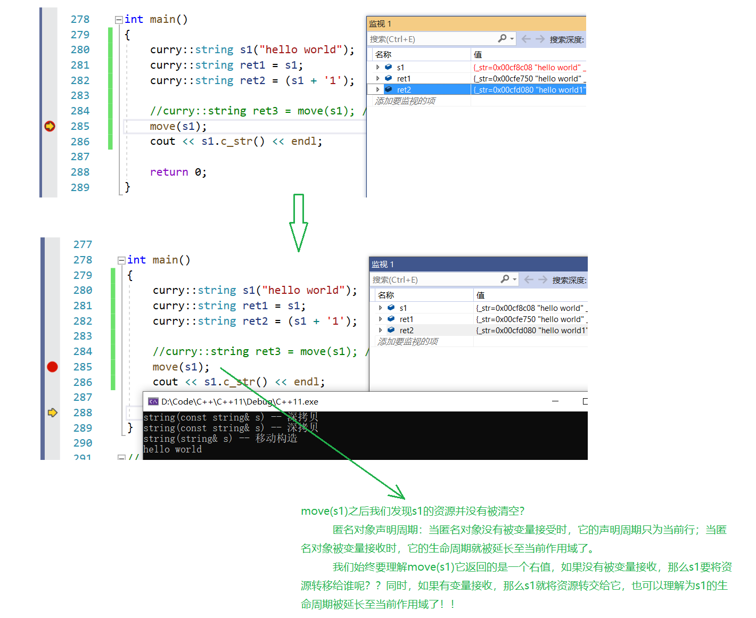The height and width of the screenshot is (618, 756).
Task: Click magnifier search icon in lower watch window
Action: 505,279
